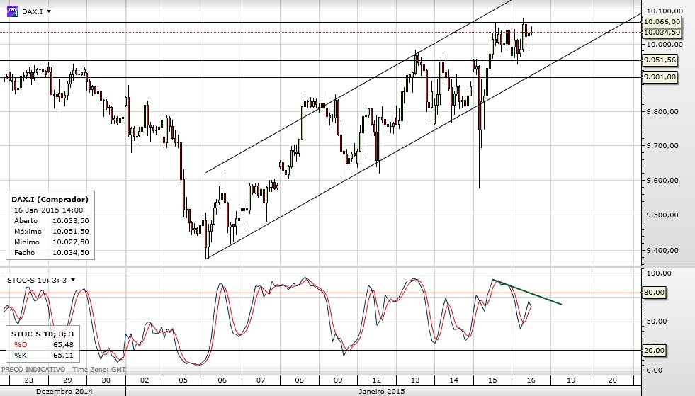Click the DAX.I (Comprador) info box title
Screen dimensions: 695x396
50,199
